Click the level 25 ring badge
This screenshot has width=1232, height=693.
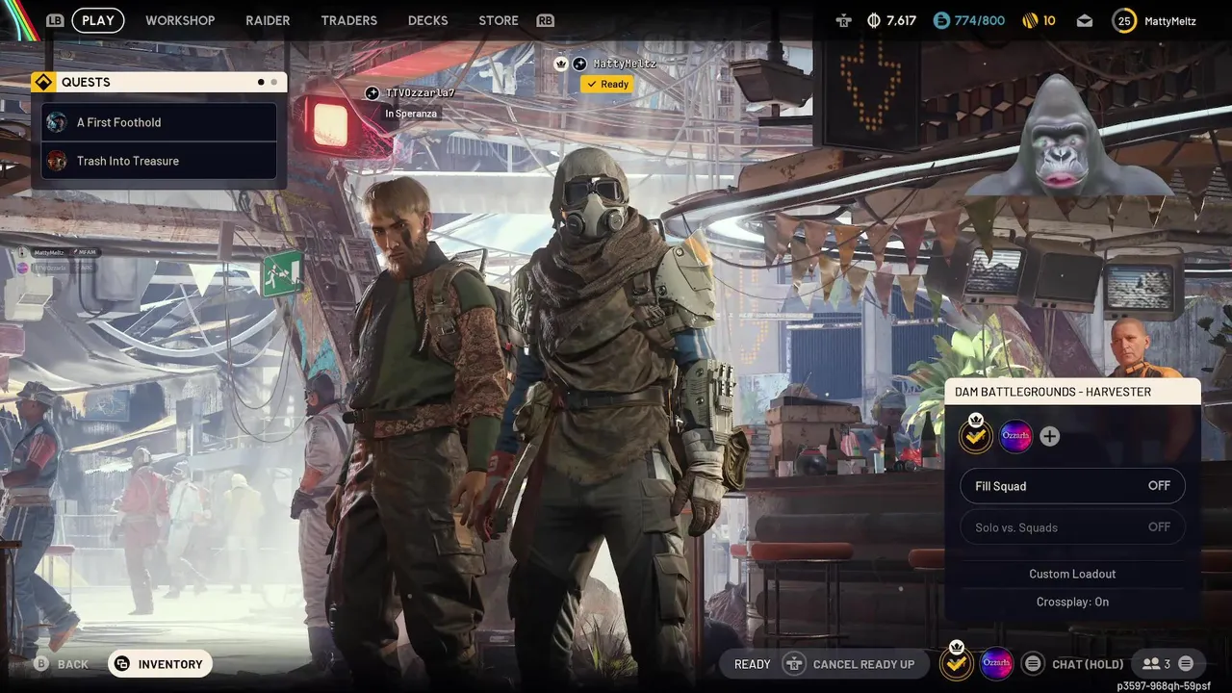pyautogui.click(x=1124, y=20)
